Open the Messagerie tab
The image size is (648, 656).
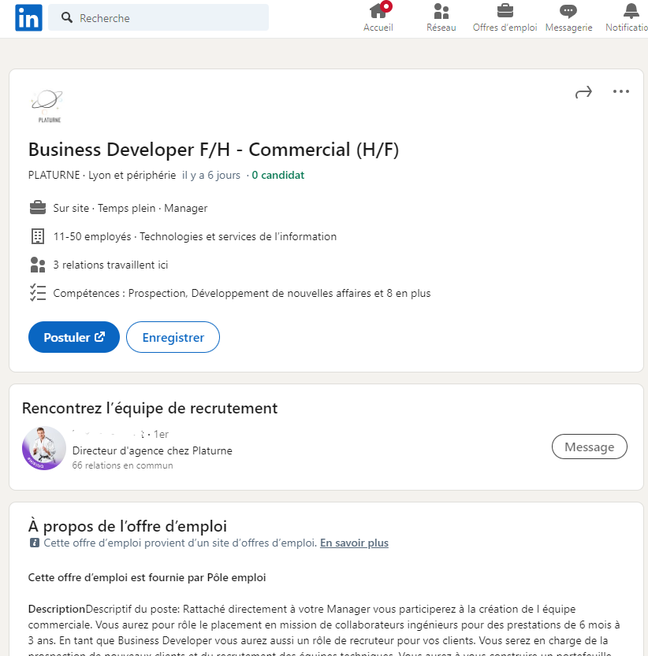(x=568, y=17)
